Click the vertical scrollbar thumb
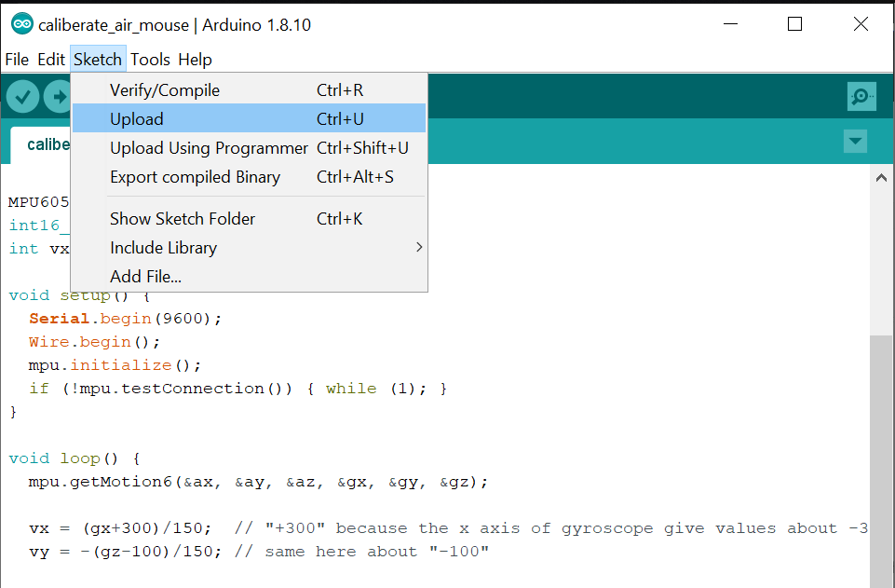 click(x=881, y=461)
